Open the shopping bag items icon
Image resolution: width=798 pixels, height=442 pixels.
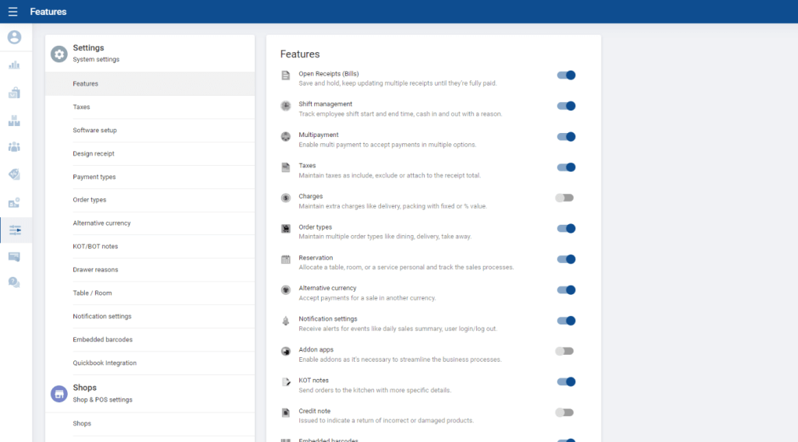[14, 93]
